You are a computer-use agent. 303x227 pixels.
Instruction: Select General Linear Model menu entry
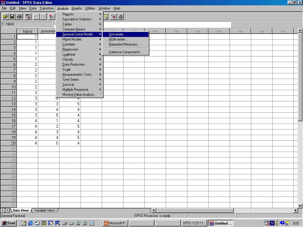click(x=79, y=34)
